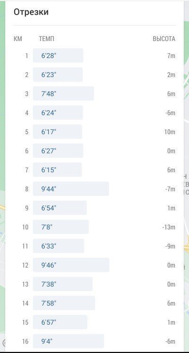The height and width of the screenshot is (353, 189).
Task: Tap the 6'33" split for kilometer 11
Action: (x=59, y=246)
